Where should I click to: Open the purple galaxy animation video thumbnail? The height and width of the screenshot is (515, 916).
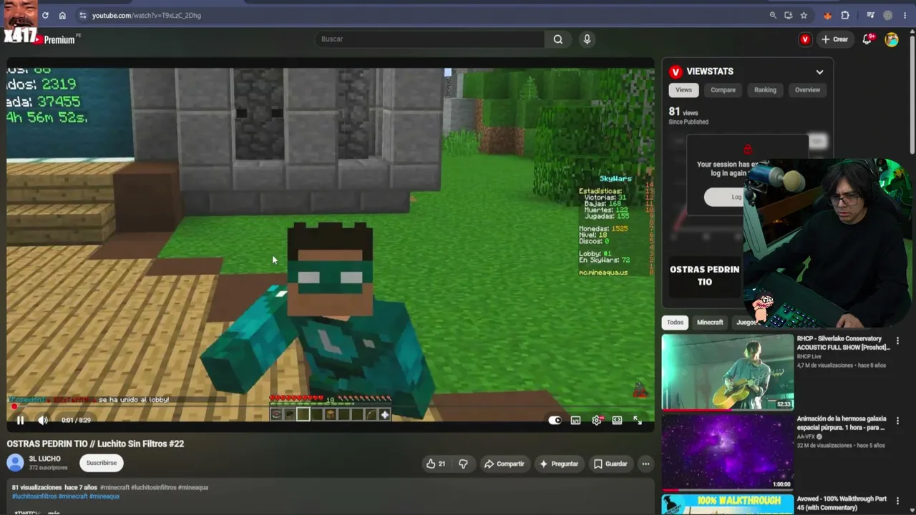click(x=728, y=452)
